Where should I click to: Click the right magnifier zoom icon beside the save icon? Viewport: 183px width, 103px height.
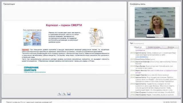tap(64, 94)
